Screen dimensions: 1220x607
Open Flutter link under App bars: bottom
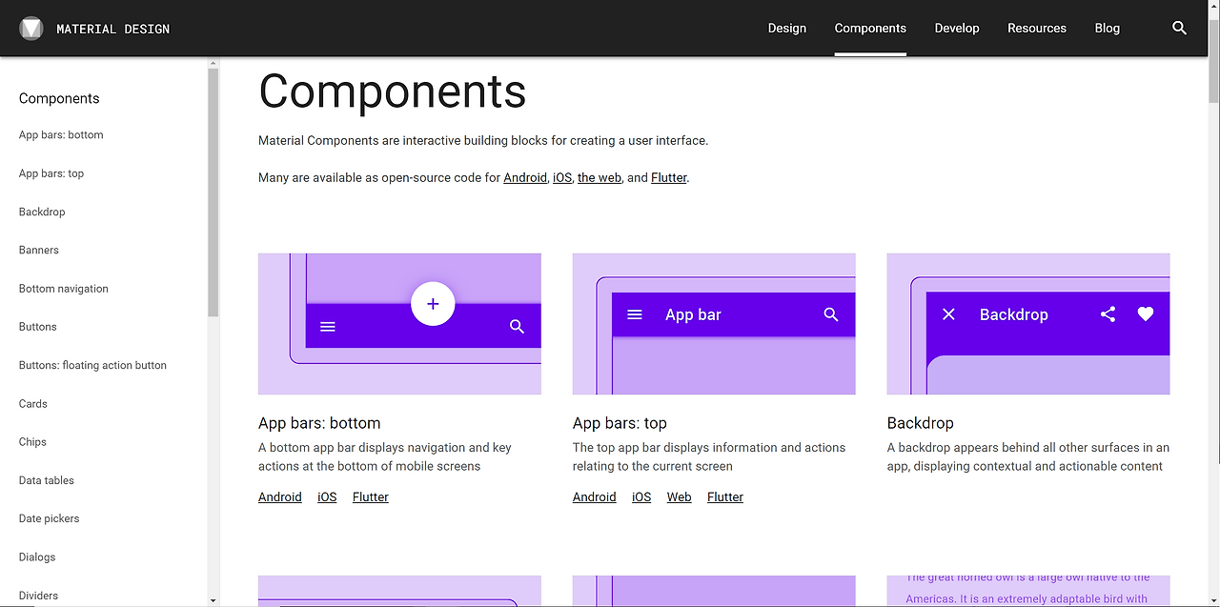tap(371, 496)
